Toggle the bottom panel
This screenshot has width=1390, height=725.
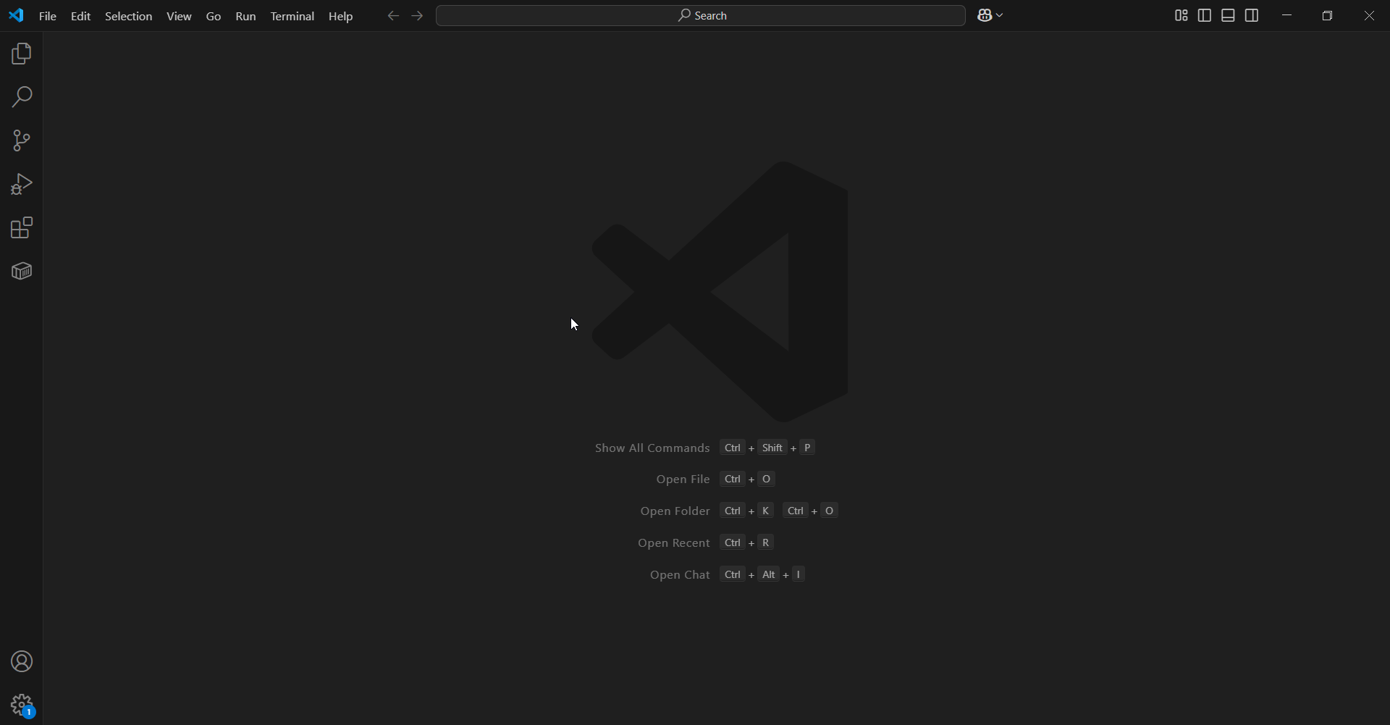click(x=1229, y=16)
